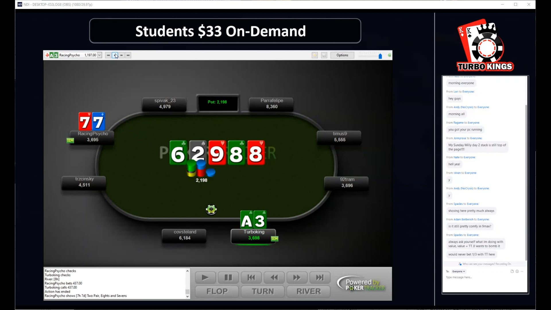Open the replayer Options button

[342, 55]
